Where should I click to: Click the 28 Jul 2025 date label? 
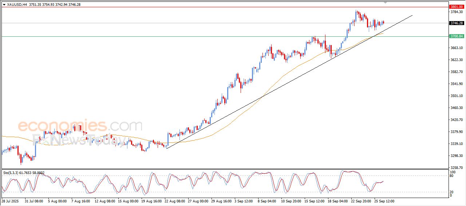tap(10, 201)
